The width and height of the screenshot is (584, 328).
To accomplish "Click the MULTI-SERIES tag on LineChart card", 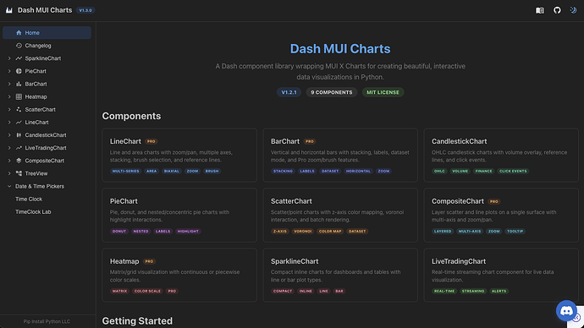I will 126,171.
